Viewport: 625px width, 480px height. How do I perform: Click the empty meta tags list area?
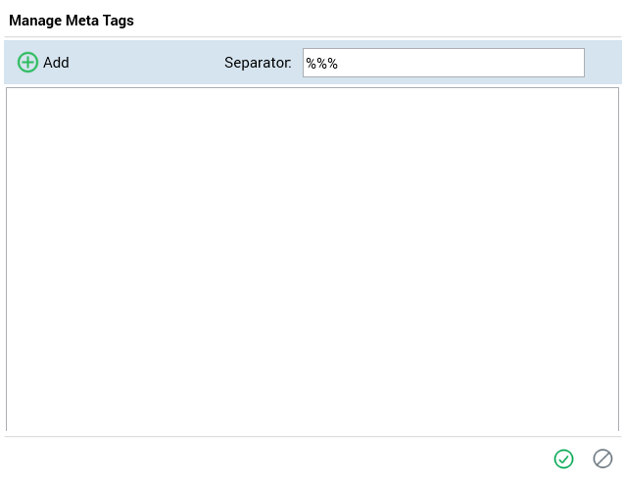click(312, 259)
